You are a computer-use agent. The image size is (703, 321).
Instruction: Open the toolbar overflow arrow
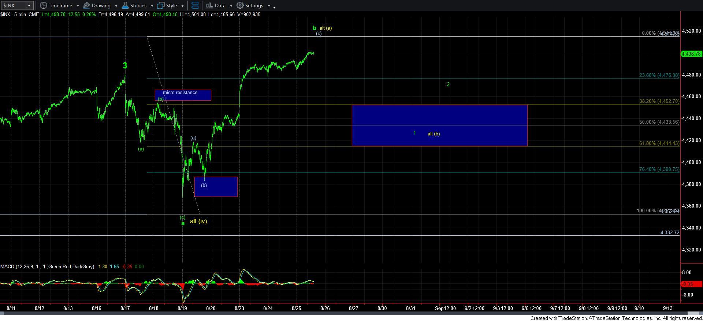coord(275,7)
